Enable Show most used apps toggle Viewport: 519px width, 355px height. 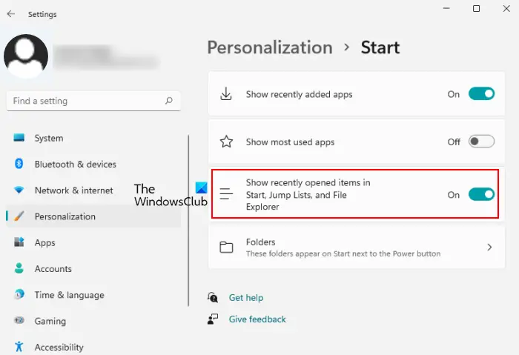click(481, 142)
